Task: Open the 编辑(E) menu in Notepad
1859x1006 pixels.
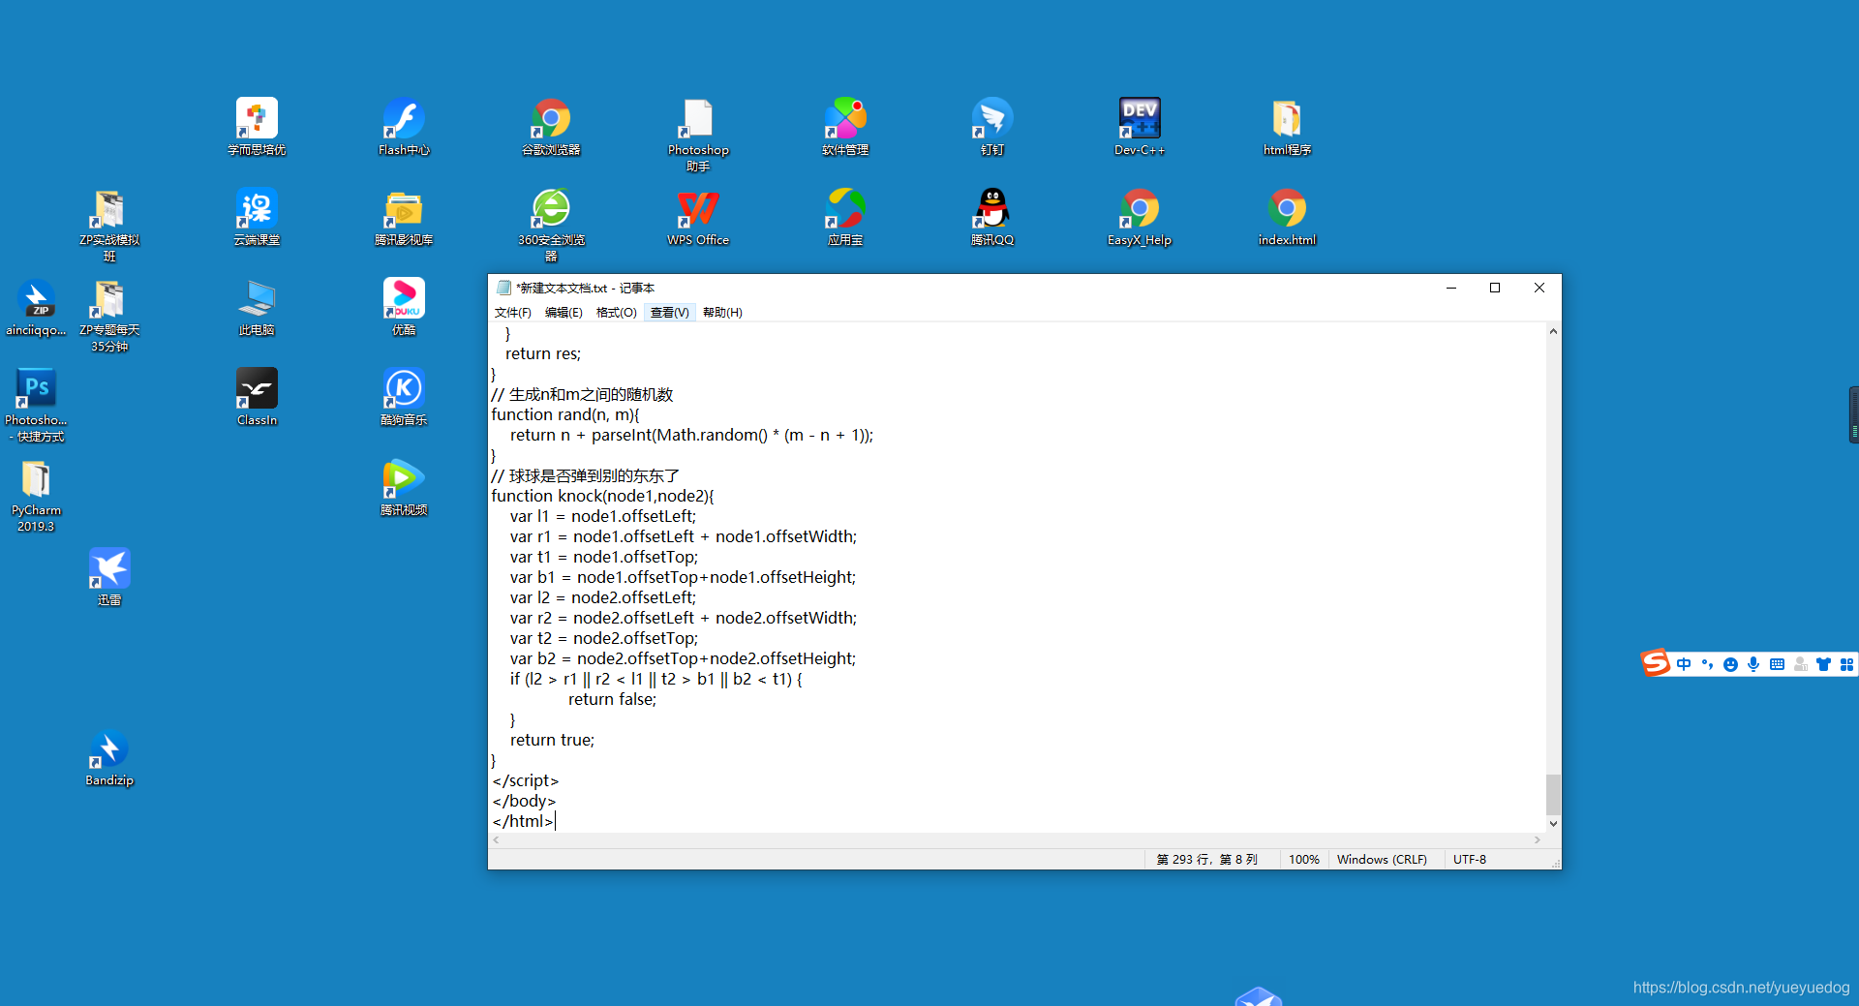Action: [564, 313]
